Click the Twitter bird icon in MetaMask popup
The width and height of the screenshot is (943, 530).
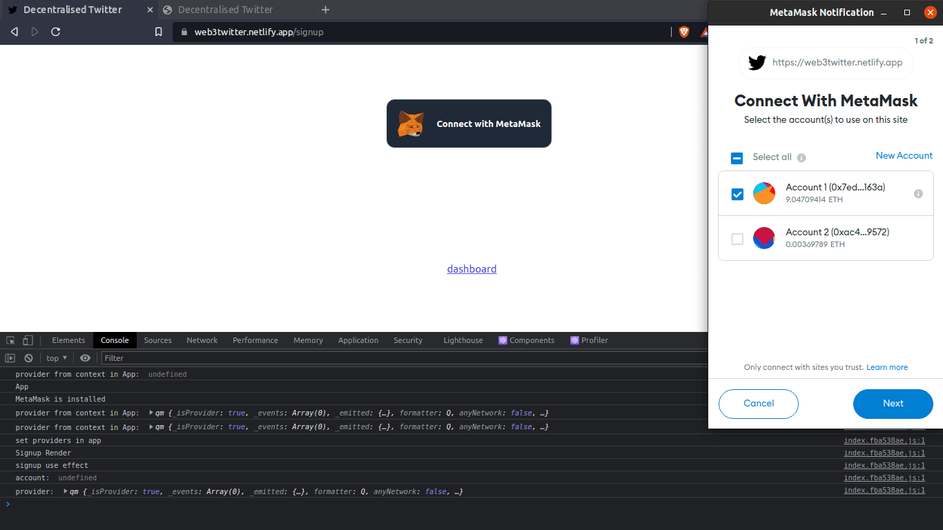tap(757, 63)
